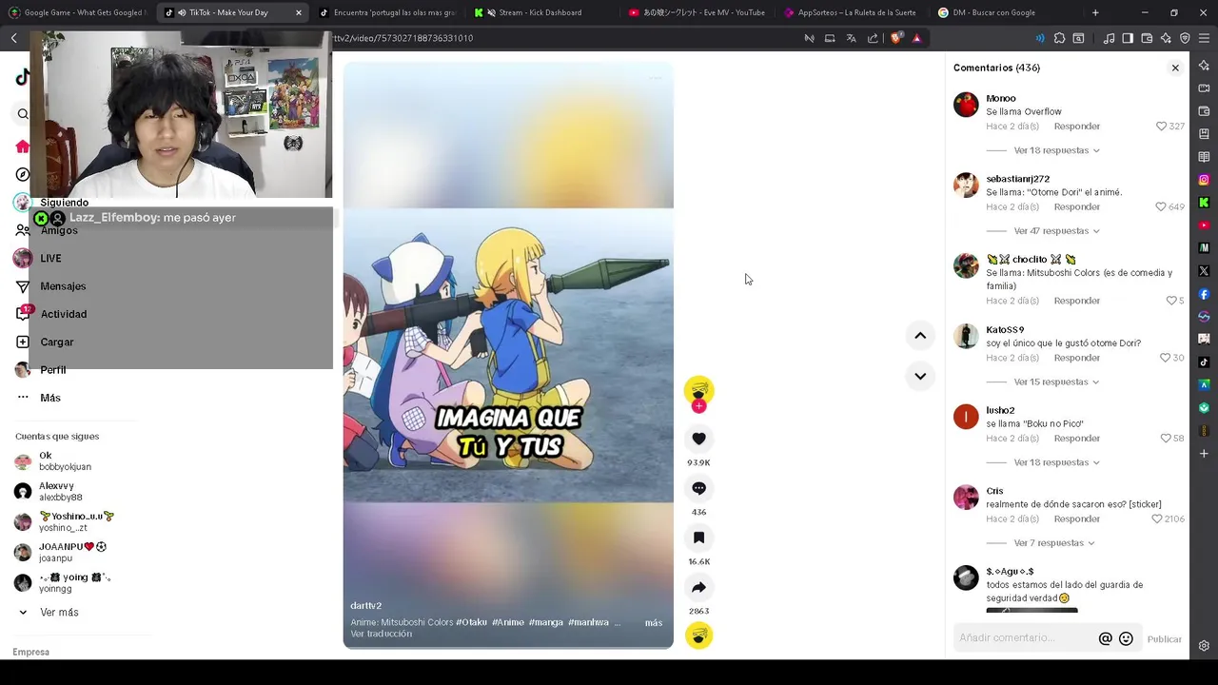Switch to Encuentra portugal browser tab
This screenshot has width=1218, height=685.
(387, 12)
